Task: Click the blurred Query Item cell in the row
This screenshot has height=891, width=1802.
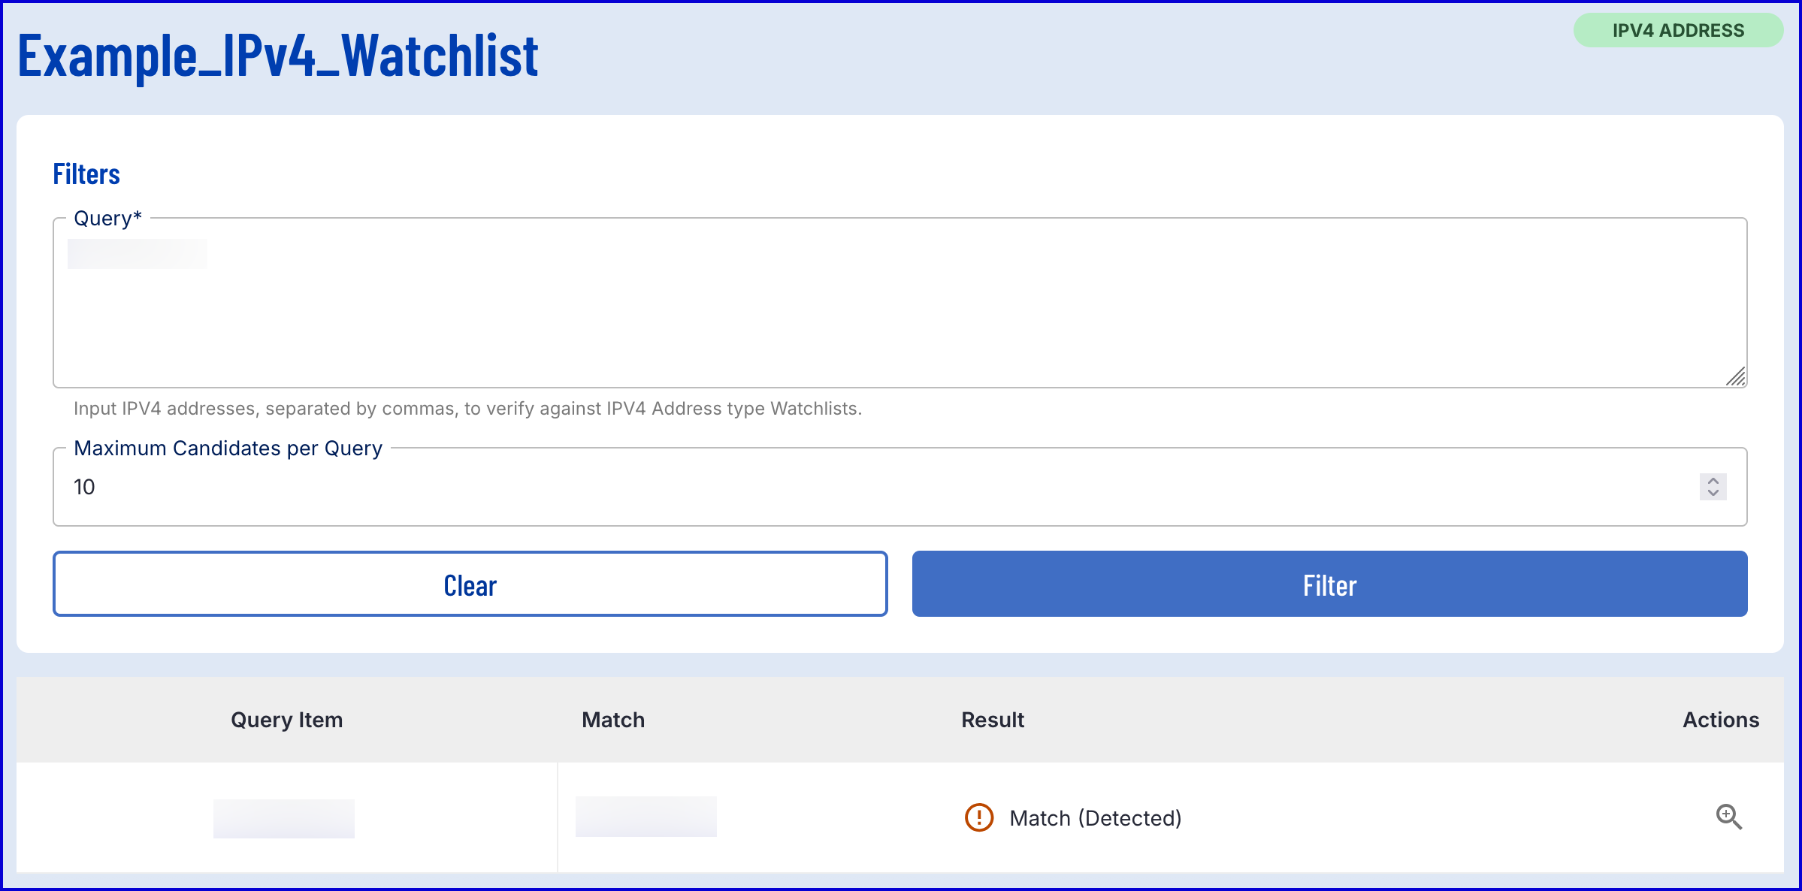Action: tap(284, 818)
